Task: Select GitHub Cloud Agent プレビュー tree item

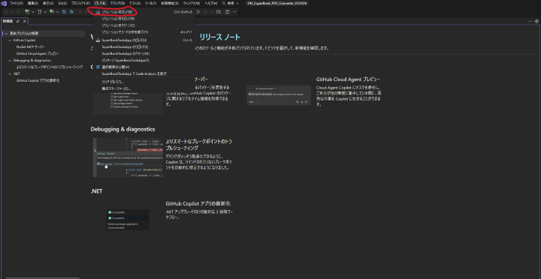Action: (x=38, y=54)
